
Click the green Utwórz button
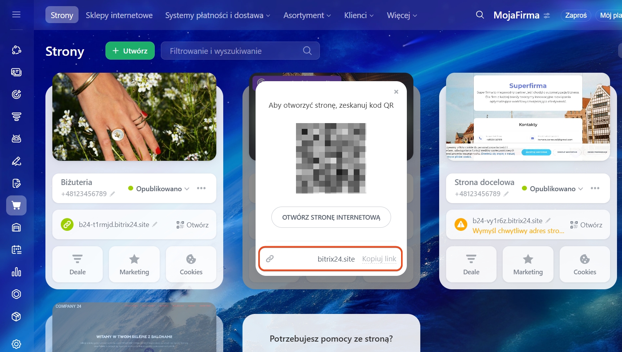pos(130,51)
